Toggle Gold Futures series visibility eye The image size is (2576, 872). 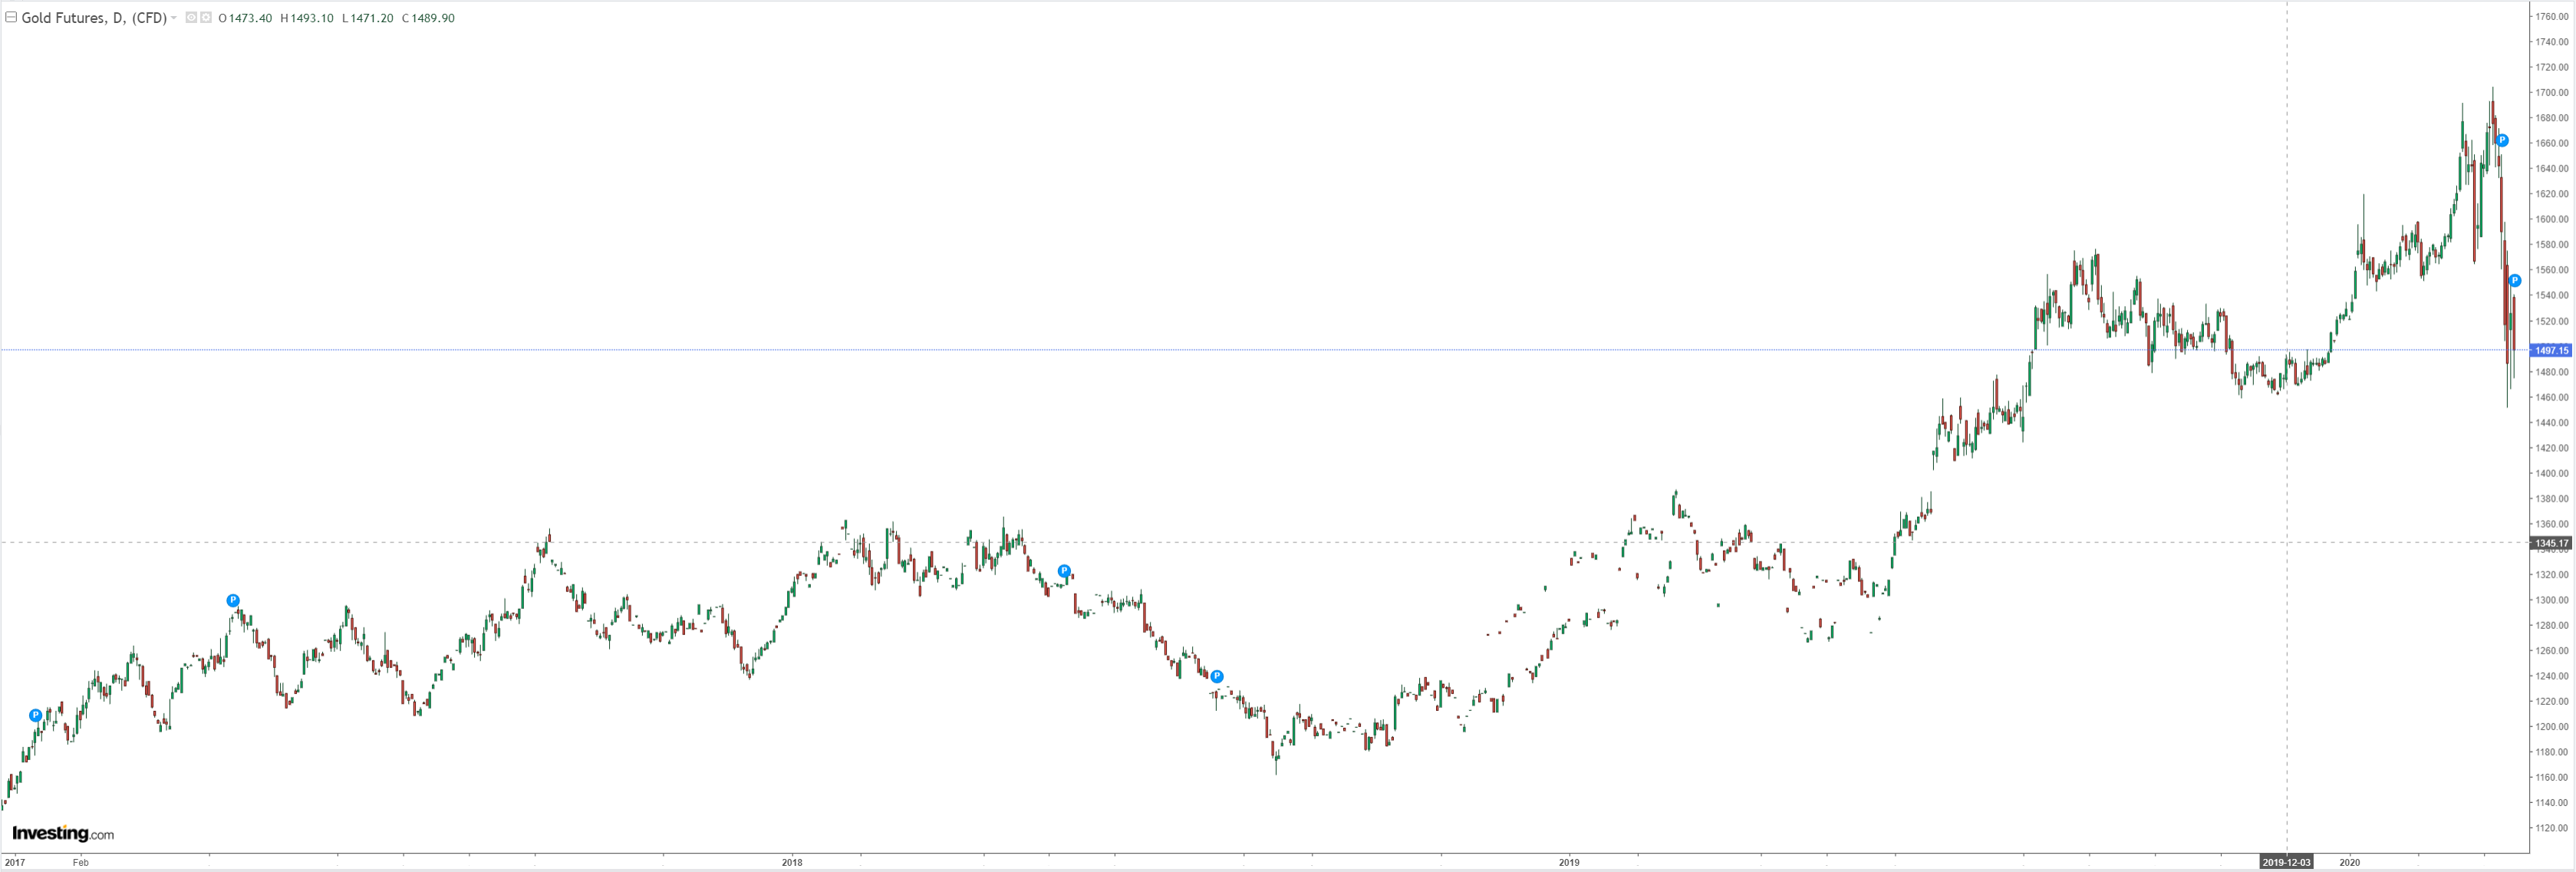click(x=191, y=18)
